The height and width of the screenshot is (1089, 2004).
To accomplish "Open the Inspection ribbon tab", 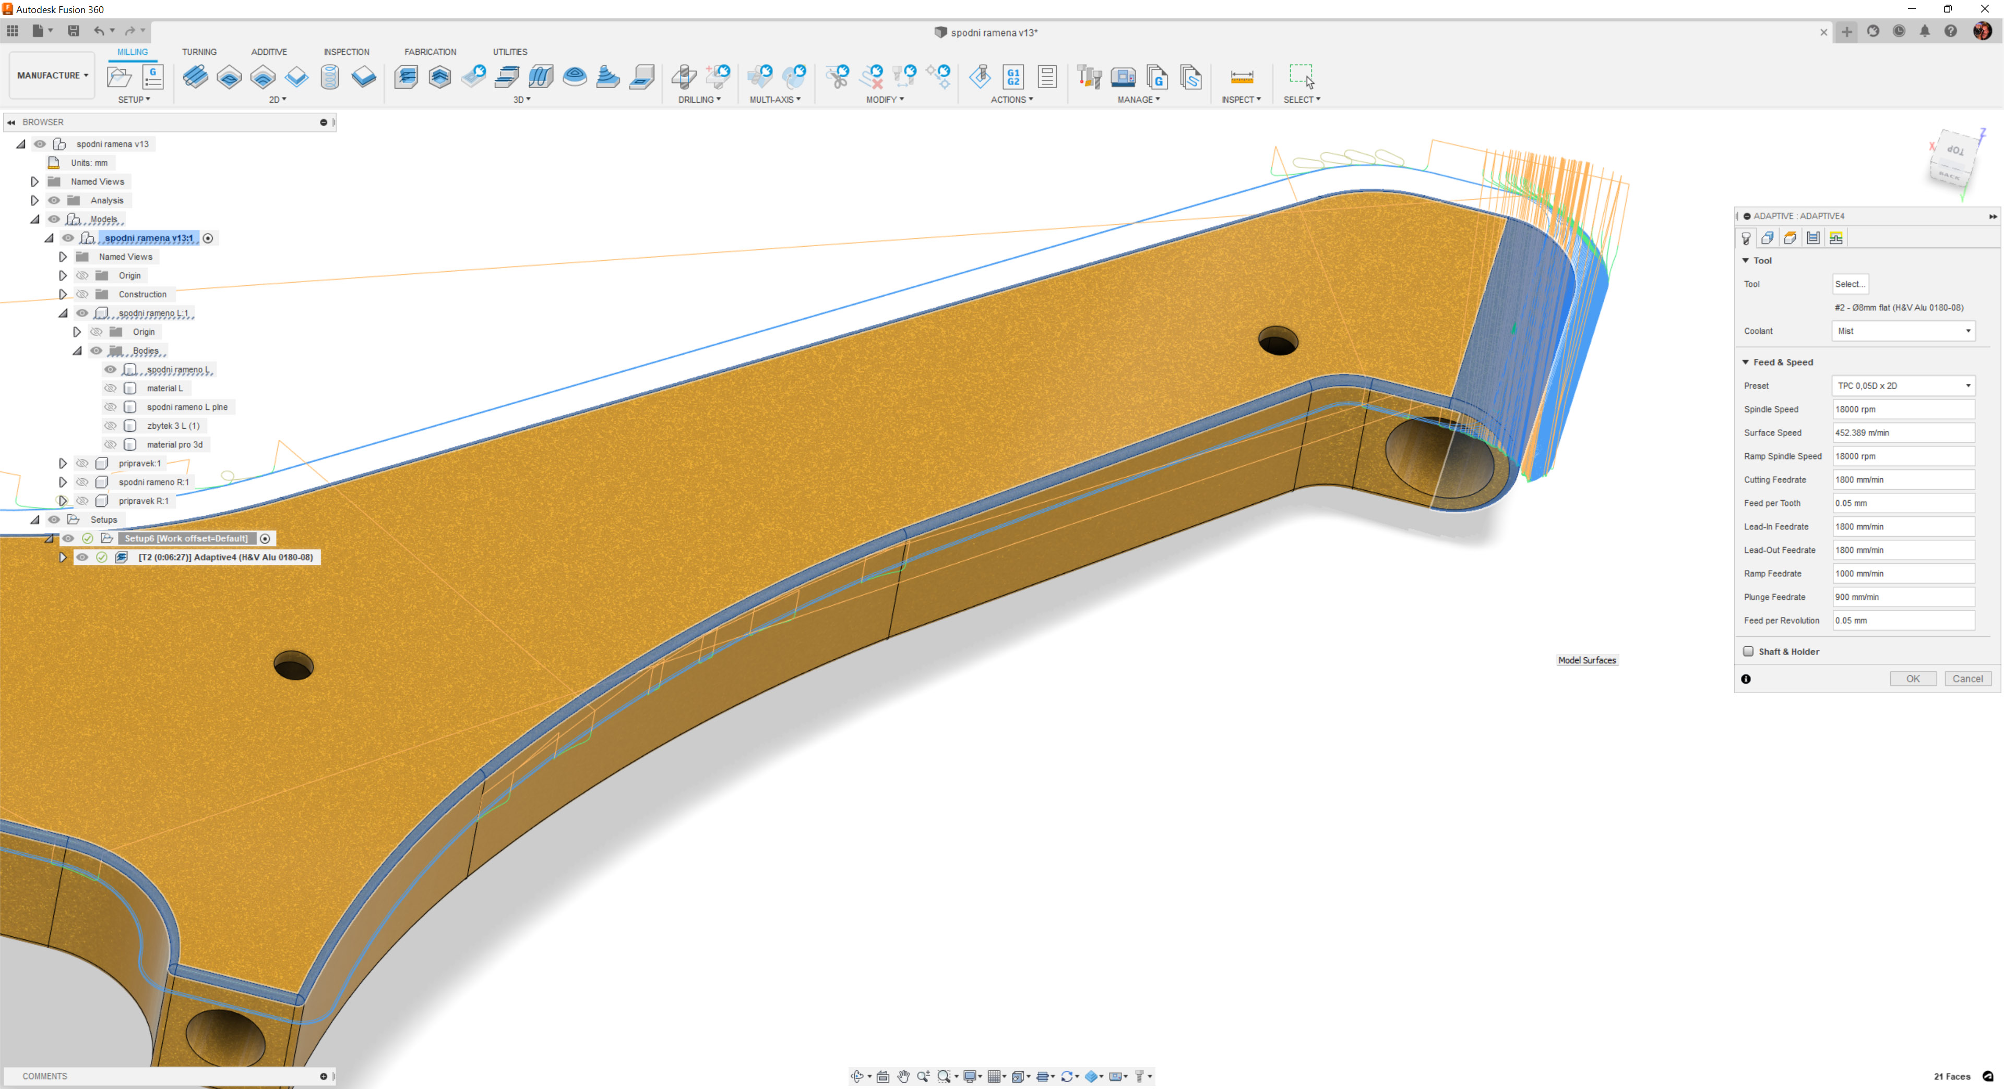I will pyautogui.click(x=346, y=52).
